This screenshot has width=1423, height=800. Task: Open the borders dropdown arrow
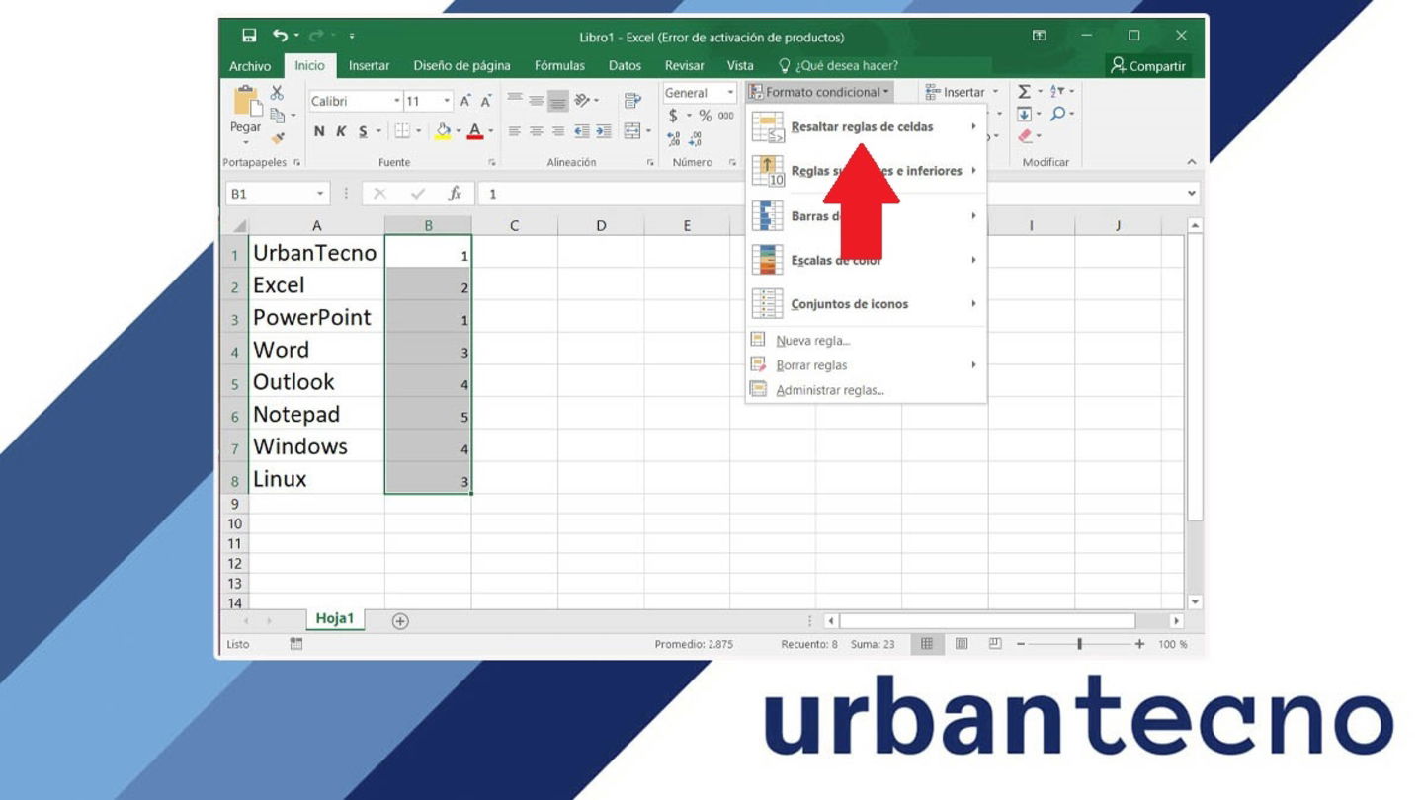418,131
